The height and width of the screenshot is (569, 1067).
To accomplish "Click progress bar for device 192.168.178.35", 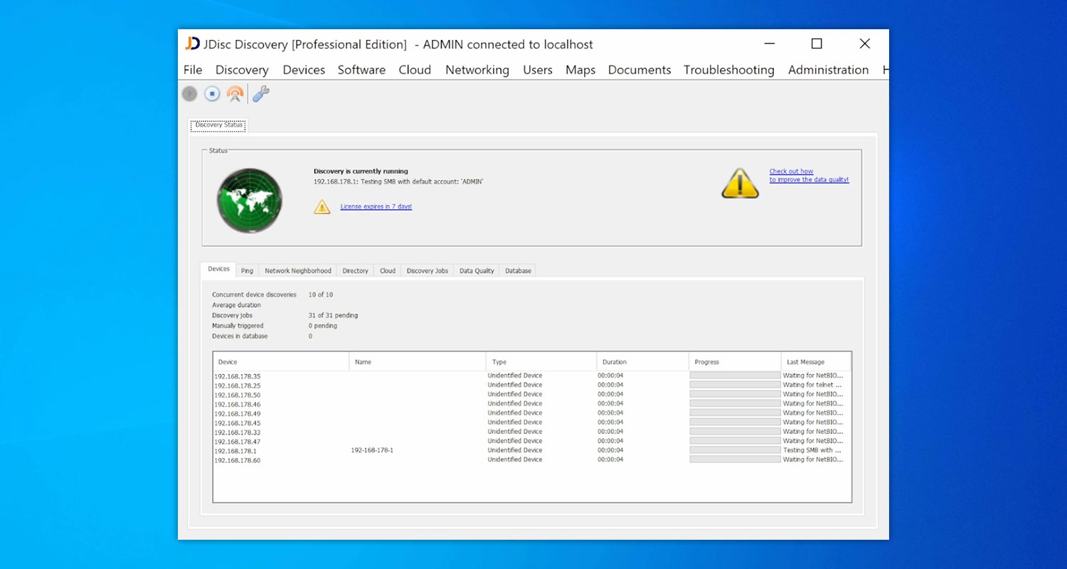I will click(x=735, y=376).
